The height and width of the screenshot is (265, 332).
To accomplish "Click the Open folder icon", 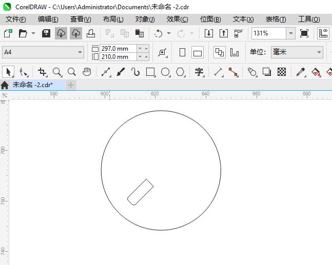I will [x=23, y=33].
